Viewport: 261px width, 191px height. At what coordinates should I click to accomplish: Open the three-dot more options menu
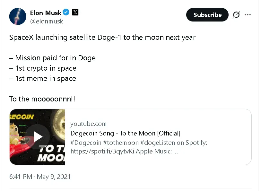coord(248,14)
